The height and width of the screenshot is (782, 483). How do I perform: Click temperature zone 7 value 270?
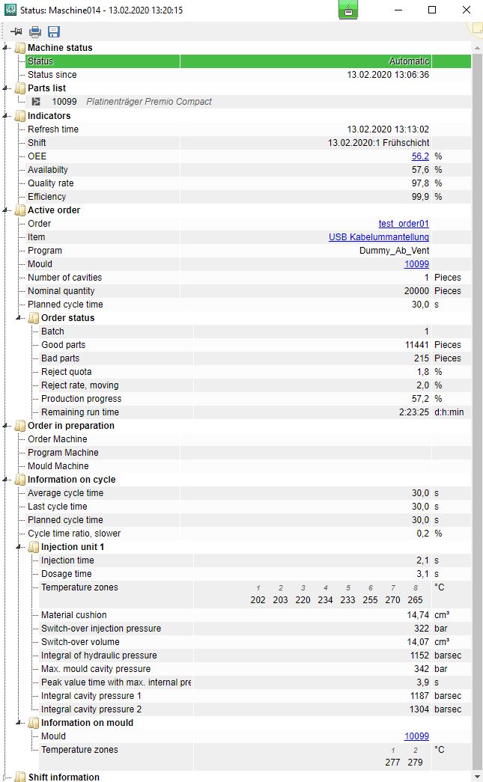coord(392,600)
